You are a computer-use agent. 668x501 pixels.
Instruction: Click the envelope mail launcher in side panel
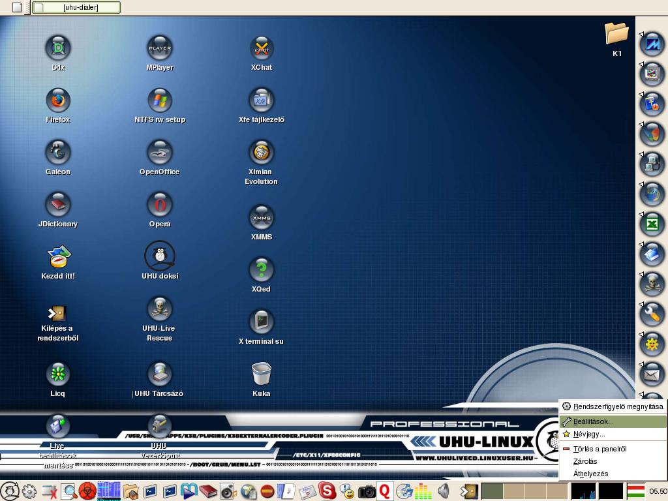point(652,375)
